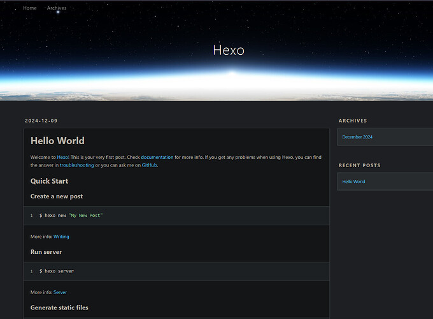Visit the GitHub link

(150, 165)
